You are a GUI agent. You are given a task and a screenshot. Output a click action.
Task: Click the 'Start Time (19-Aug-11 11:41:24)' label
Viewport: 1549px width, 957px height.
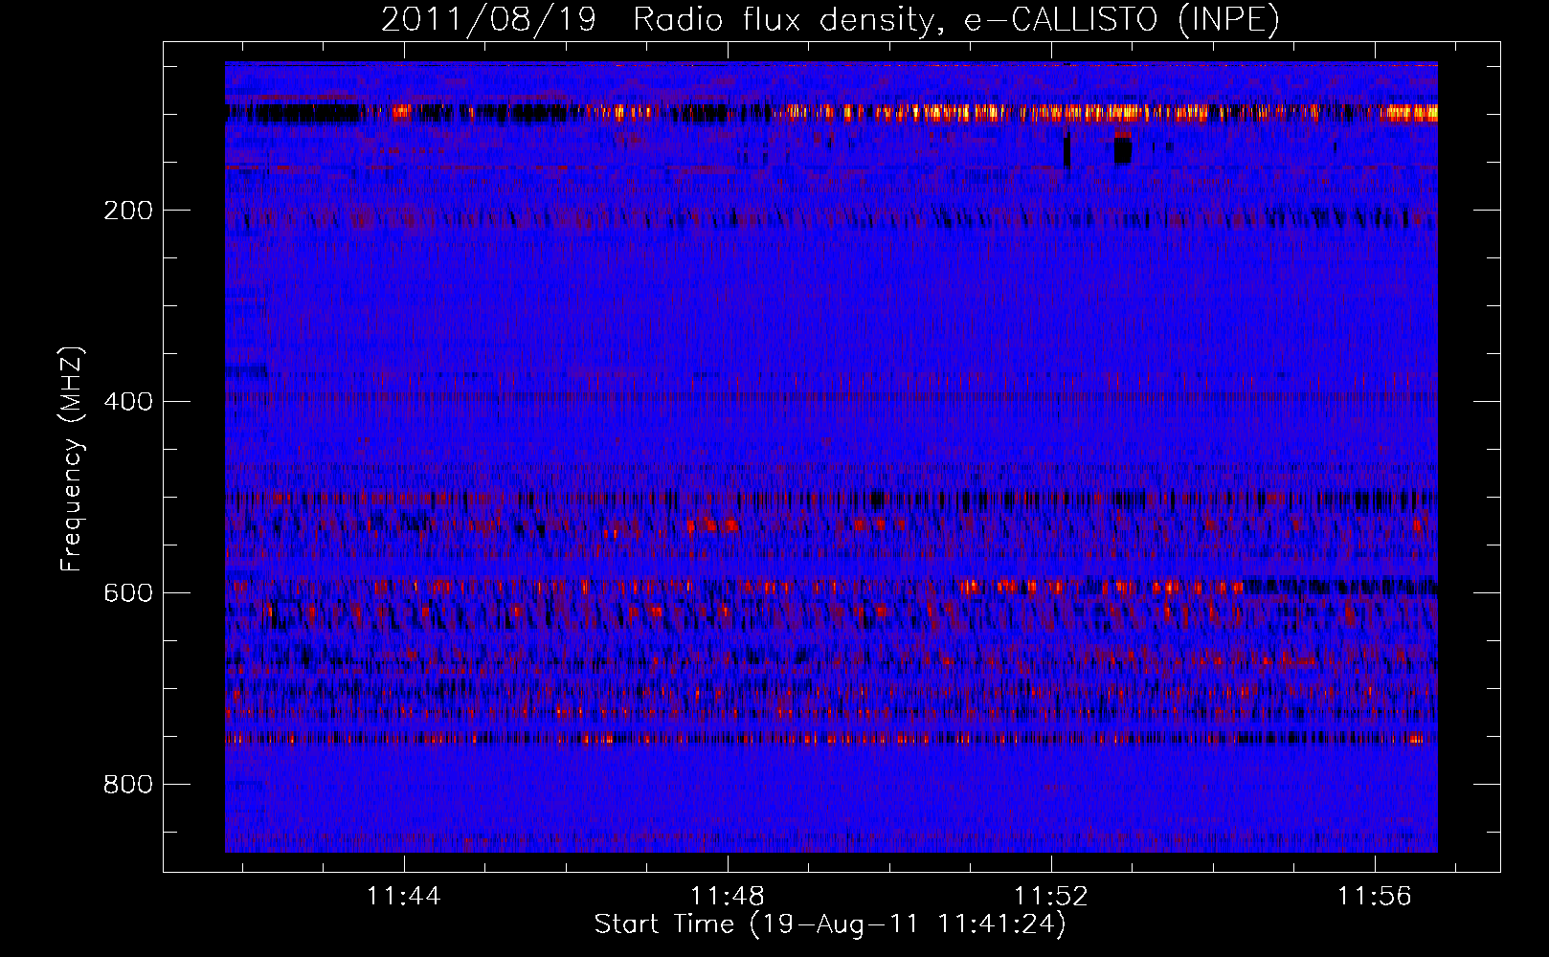(830, 924)
